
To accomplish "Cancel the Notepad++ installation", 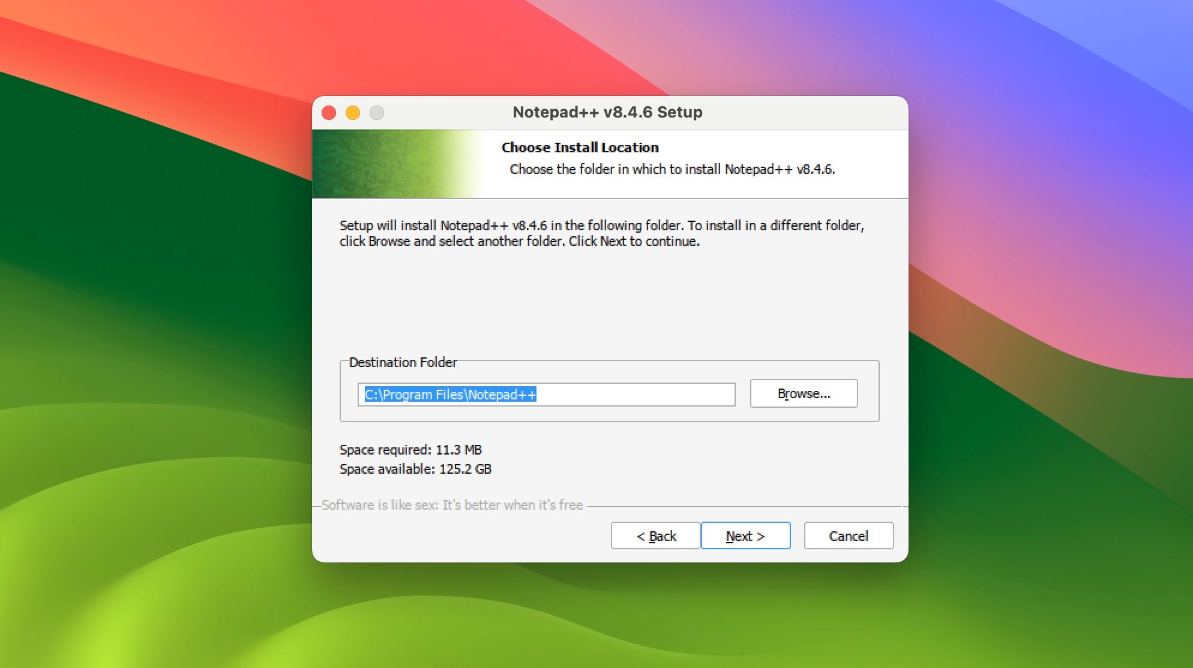I will pyautogui.click(x=849, y=535).
